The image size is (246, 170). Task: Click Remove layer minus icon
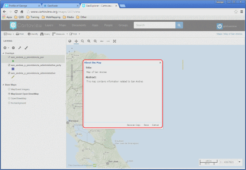click(14, 48)
